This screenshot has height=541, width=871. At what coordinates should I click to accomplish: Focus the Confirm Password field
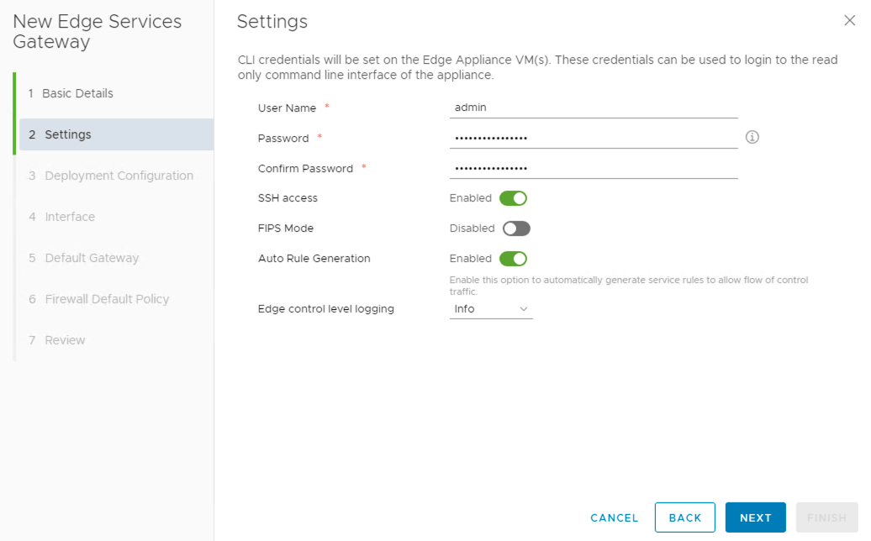pos(594,168)
